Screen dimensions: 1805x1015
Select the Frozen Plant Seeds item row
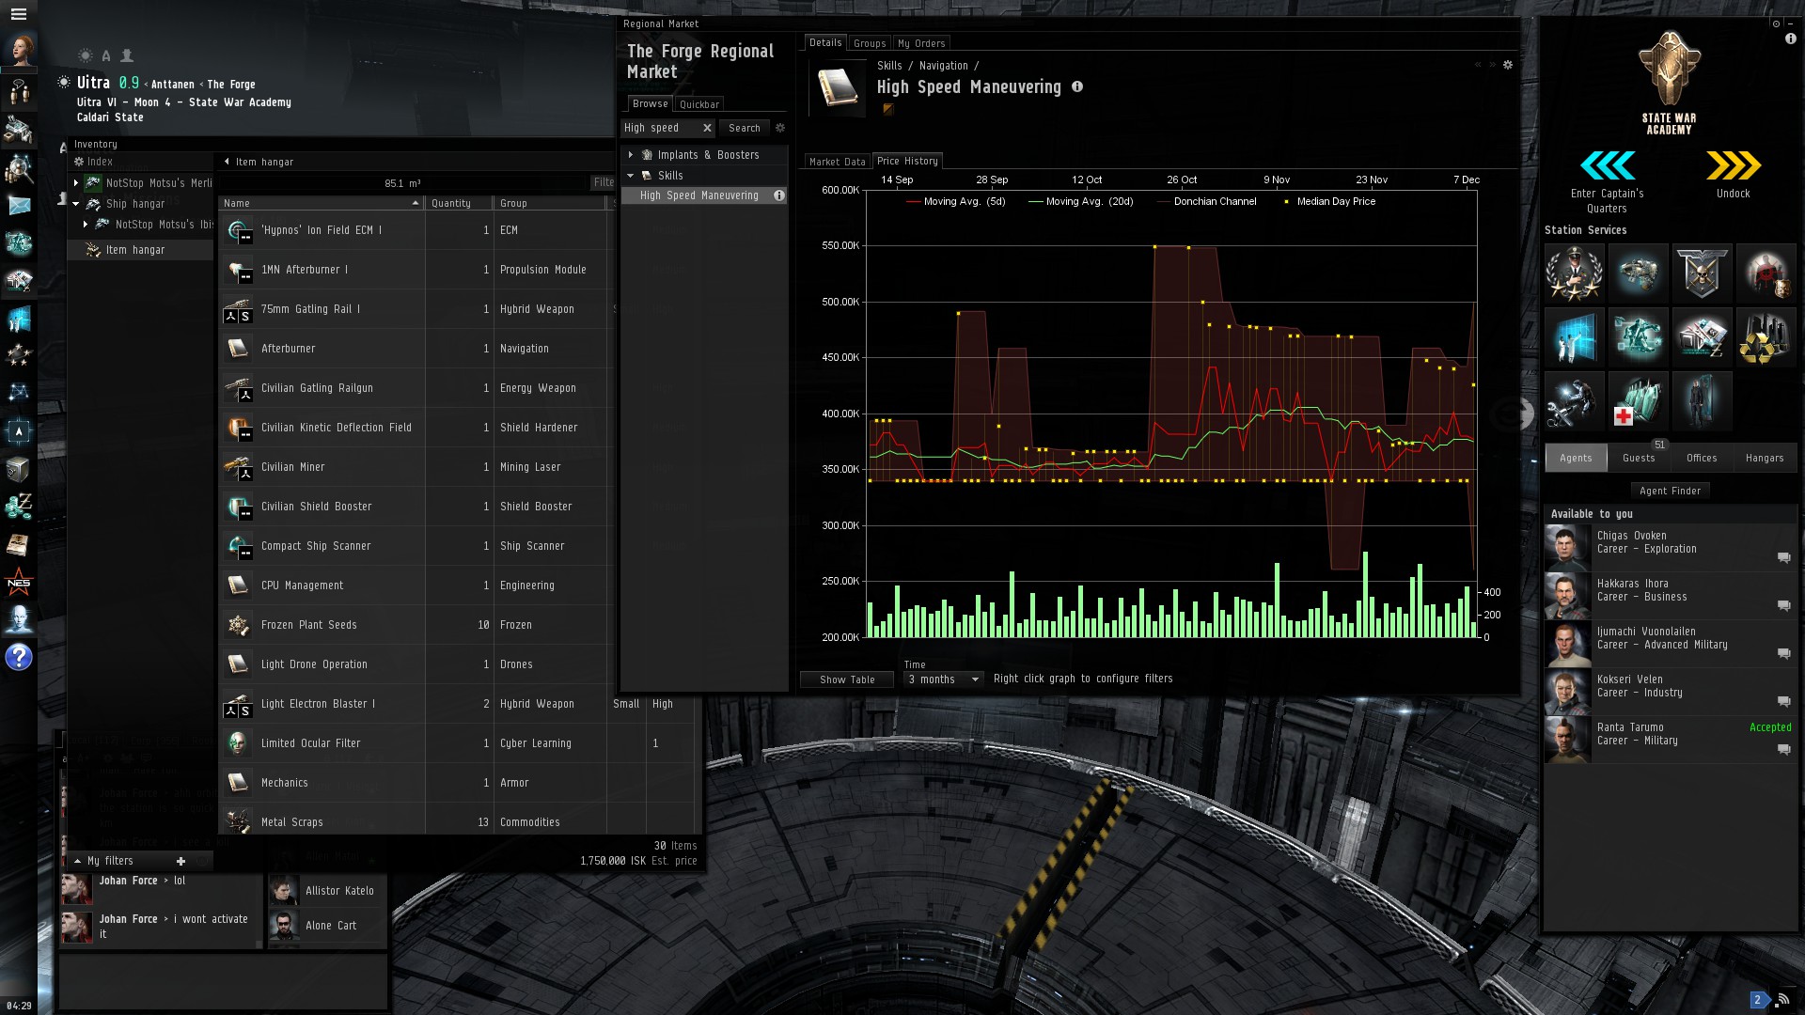tap(416, 625)
